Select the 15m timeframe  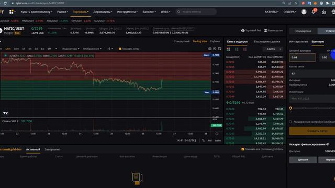pyautogui.click(x=8, y=49)
